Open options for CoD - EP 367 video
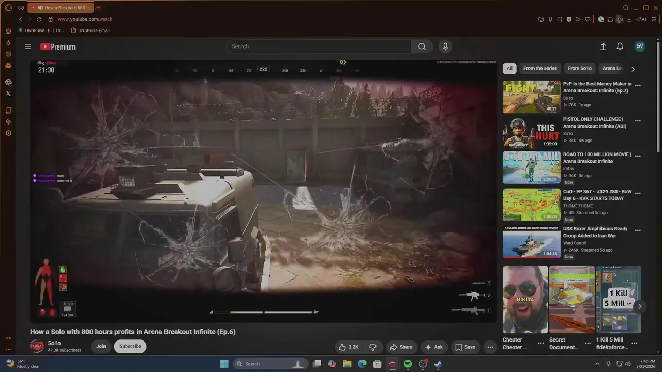The image size is (662, 372). pyautogui.click(x=638, y=193)
